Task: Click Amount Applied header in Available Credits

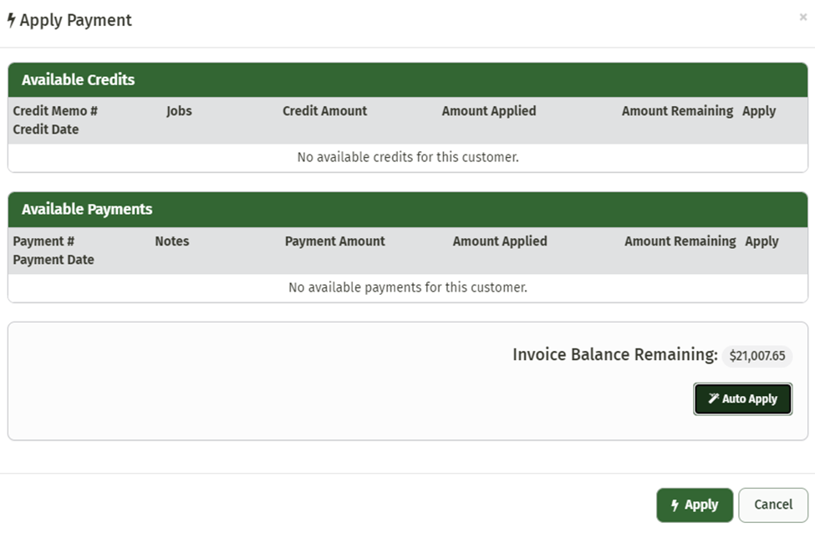Action: point(489,111)
